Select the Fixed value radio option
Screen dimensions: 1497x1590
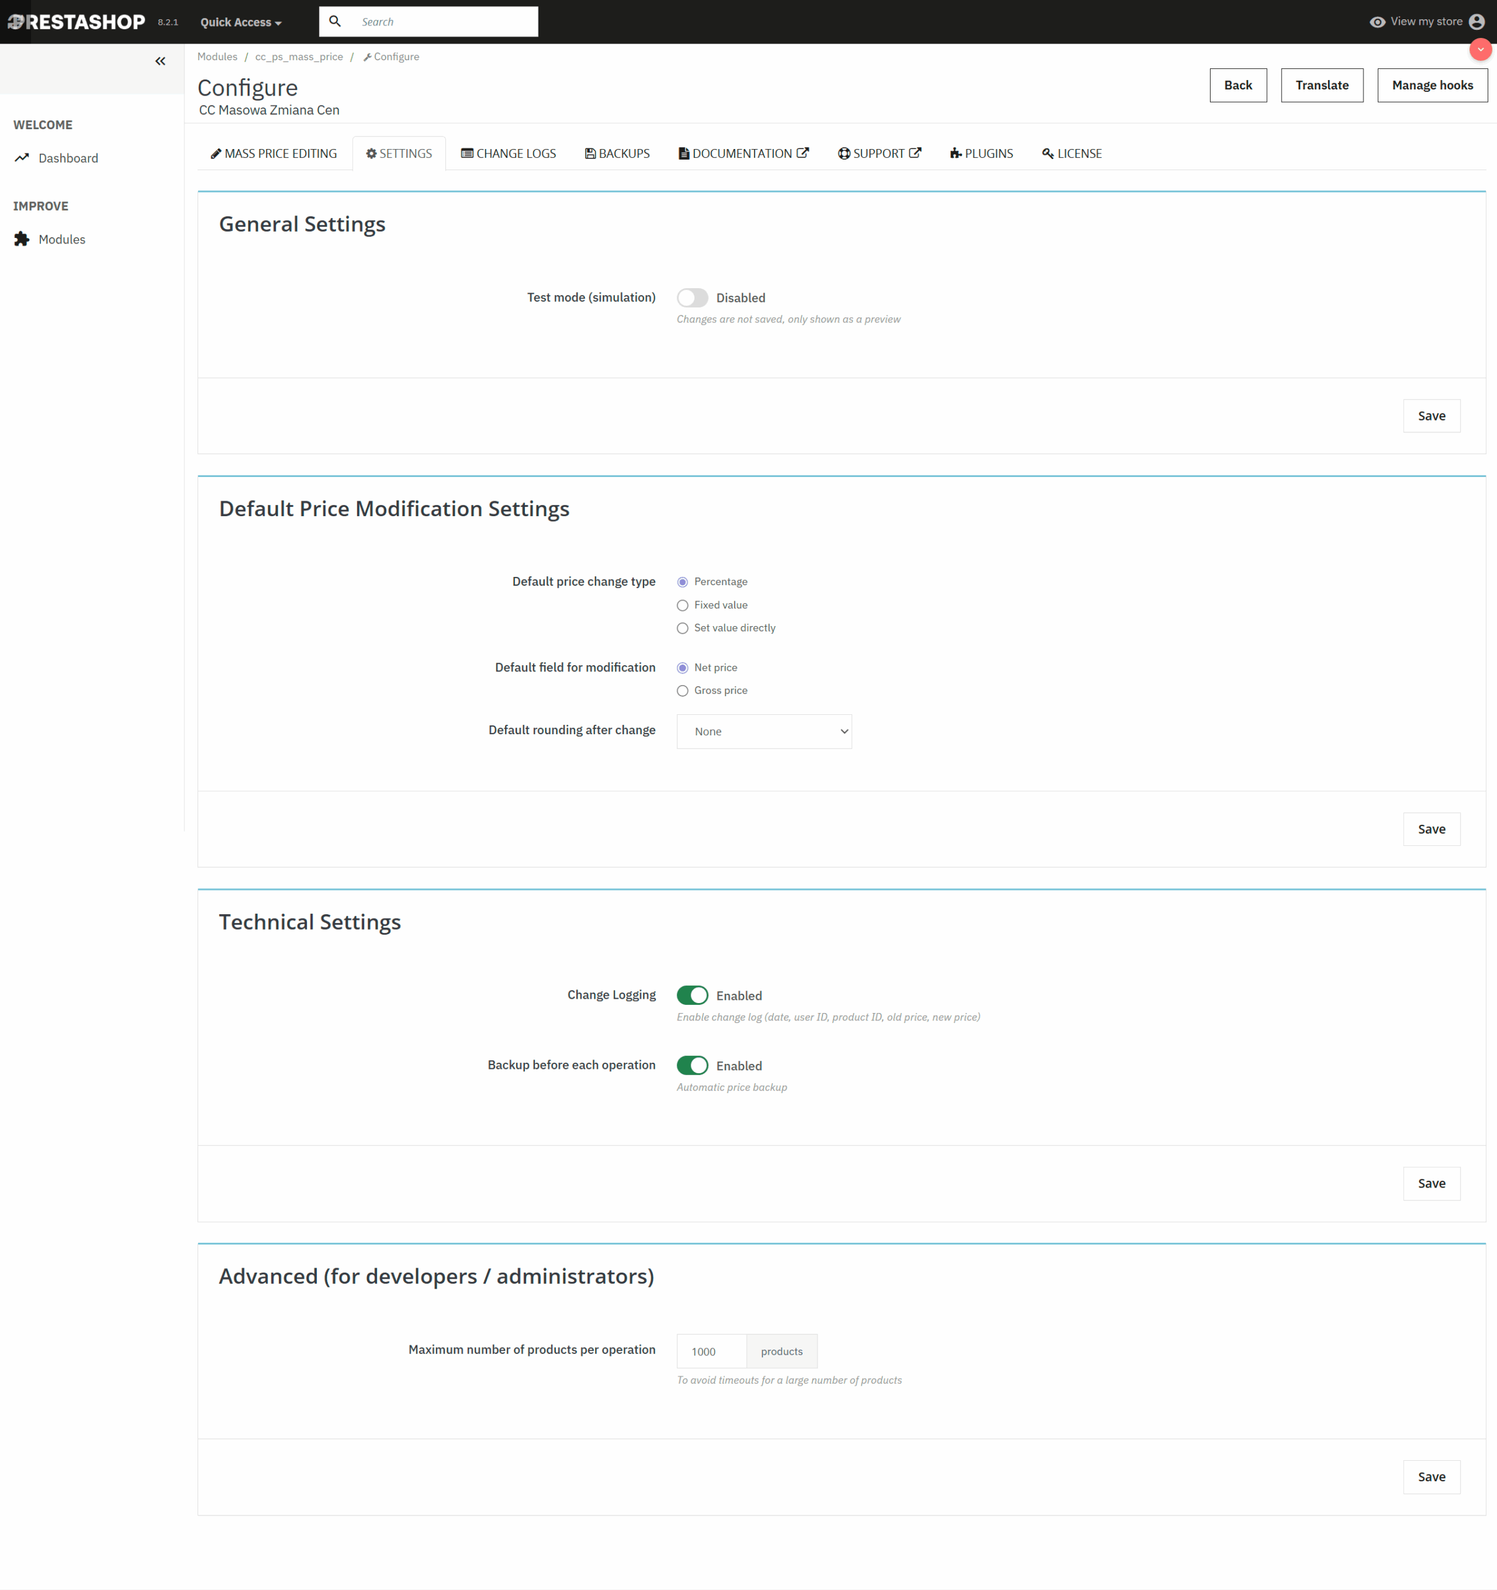[x=682, y=606]
